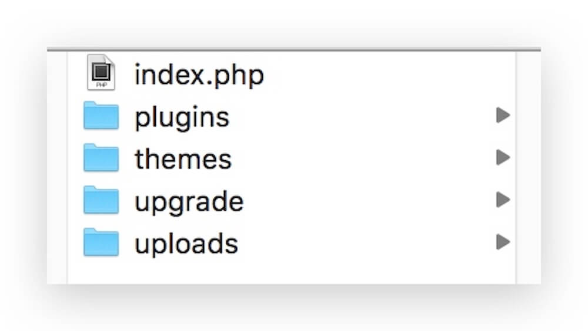
Task: Select the plugins folder name
Action: pos(182,117)
